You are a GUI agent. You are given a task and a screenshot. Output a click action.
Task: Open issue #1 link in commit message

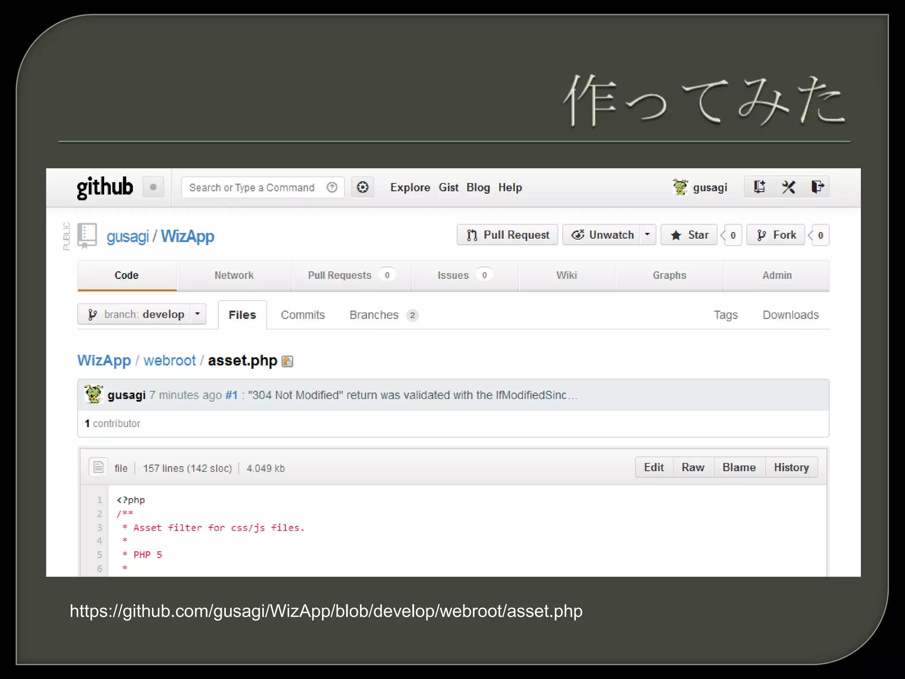pos(231,395)
